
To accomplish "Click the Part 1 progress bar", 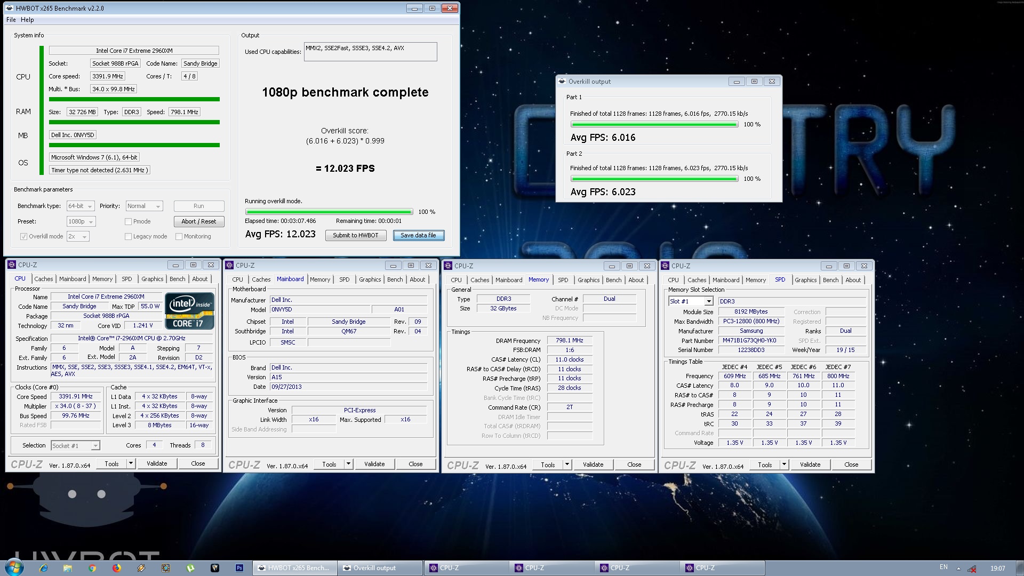I will (x=654, y=124).
